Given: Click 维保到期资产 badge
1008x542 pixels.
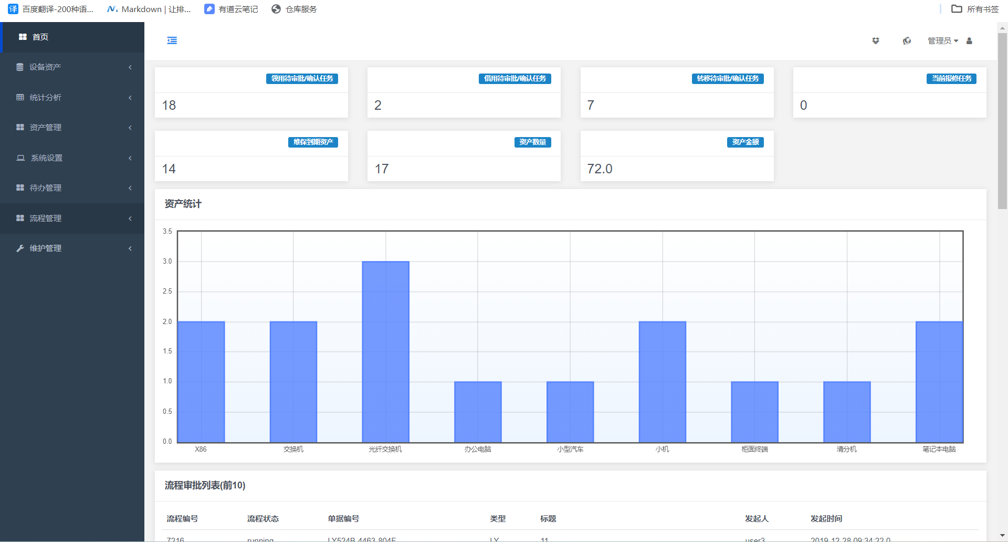Looking at the screenshot, I should coord(313,142).
